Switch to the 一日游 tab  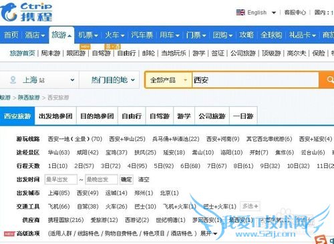point(243,116)
